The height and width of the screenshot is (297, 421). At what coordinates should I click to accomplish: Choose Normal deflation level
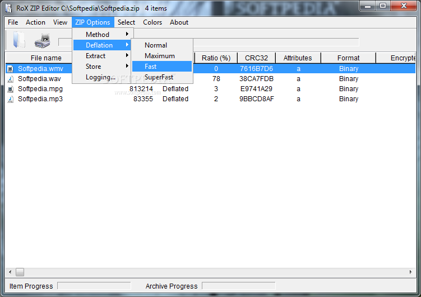click(x=162, y=45)
